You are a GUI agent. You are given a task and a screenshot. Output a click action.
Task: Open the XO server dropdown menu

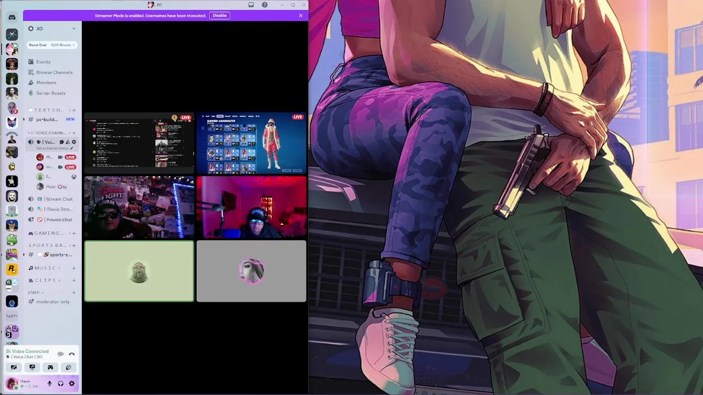[x=52, y=29]
